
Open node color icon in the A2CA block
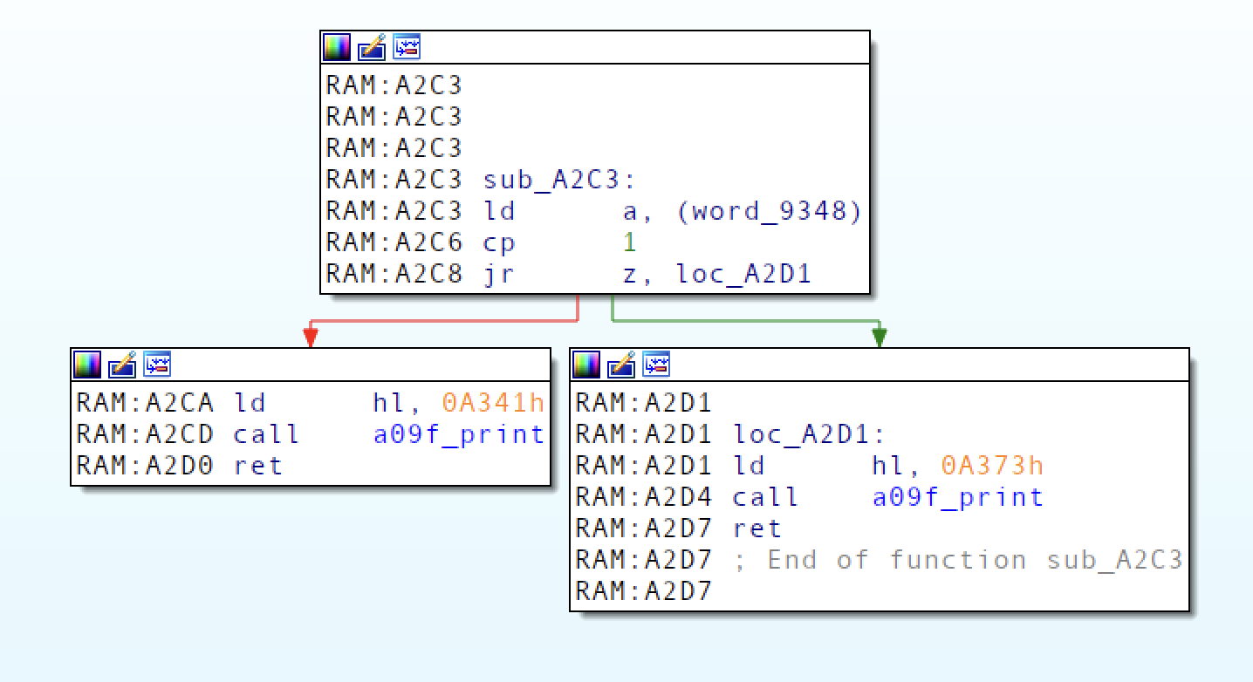[87, 365]
